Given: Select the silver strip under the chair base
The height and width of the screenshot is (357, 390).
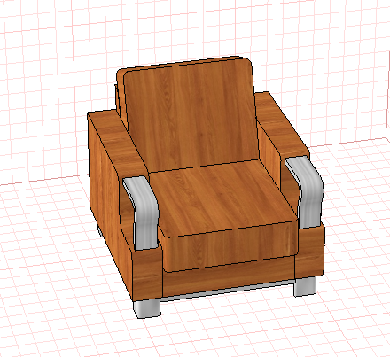Looking at the screenshot, I should pyautogui.click(x=228, y=291).
